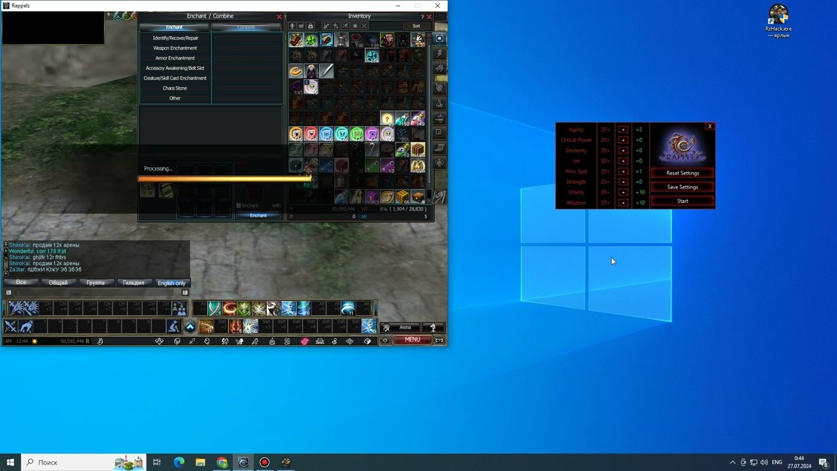This screenshot has height=471, width=837.
Task: Click the Enchant button at panel bottom
Action: [x=258, y=215]
